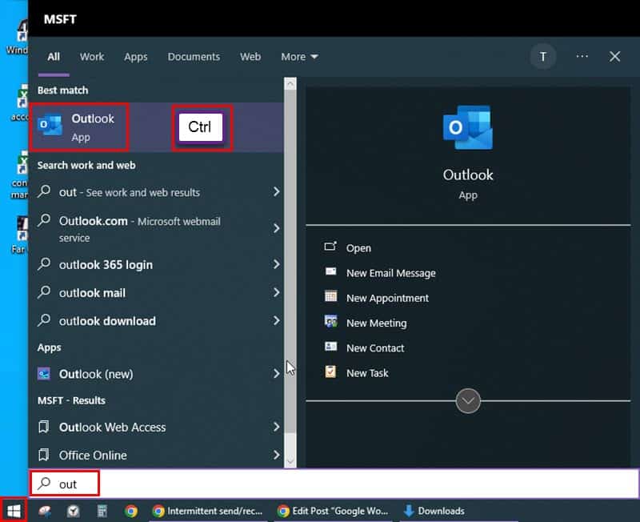Click the New Email Message envelope icon
The width and height of the screenshot is (640, 522).
(330, 271)
